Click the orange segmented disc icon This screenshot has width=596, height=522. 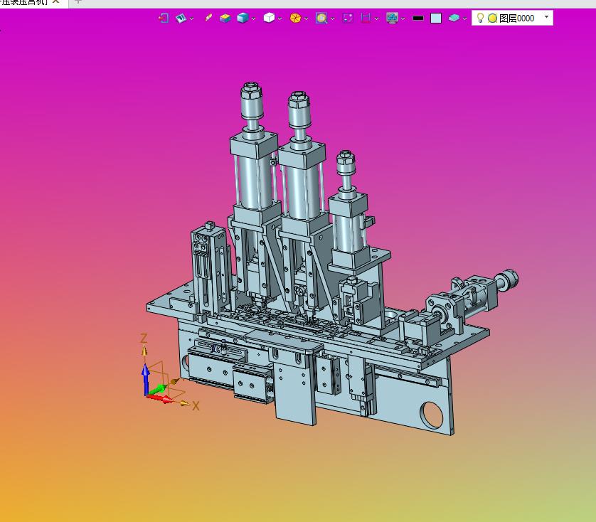pos(295,18)
